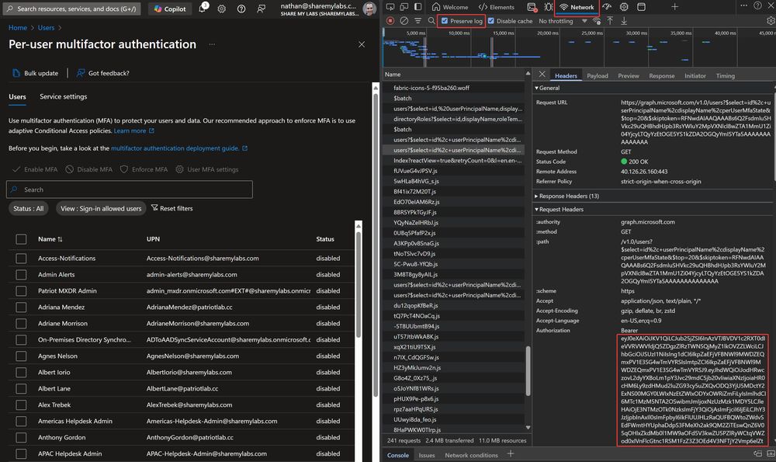Screen dimensions: 776x462
Task: Open the account avatar menu
Action: pyautogui.click(x=369, y=9)
